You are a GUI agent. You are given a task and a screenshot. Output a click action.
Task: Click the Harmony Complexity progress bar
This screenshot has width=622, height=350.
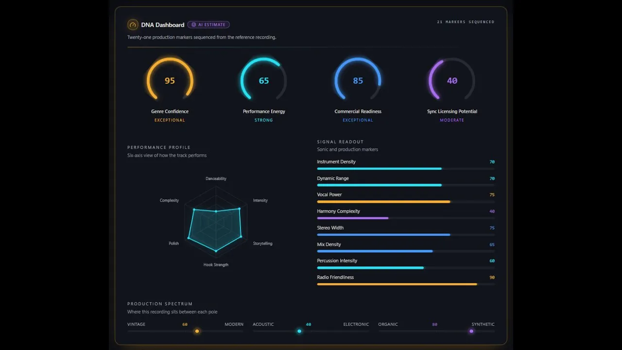(x=406, y=218)
